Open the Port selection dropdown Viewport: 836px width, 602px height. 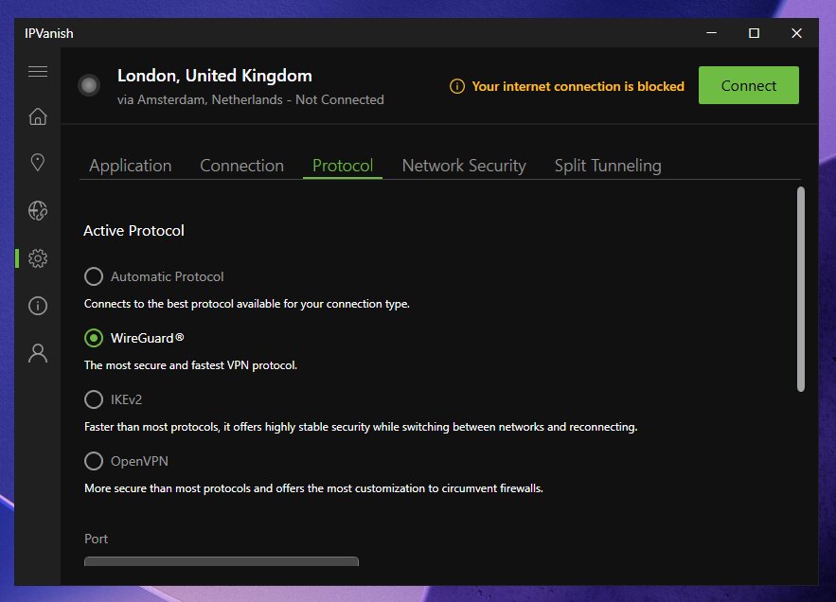[x=222, y=561]
